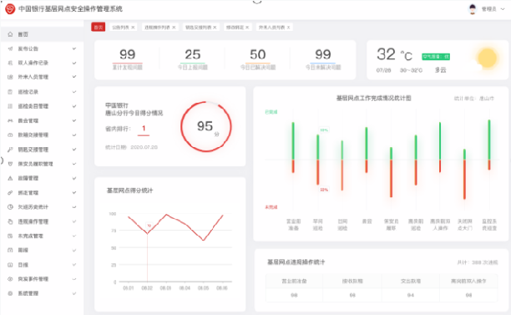Click the megaphone icon for 发布公告
This screenshot has height=315, width=511.
10,48
